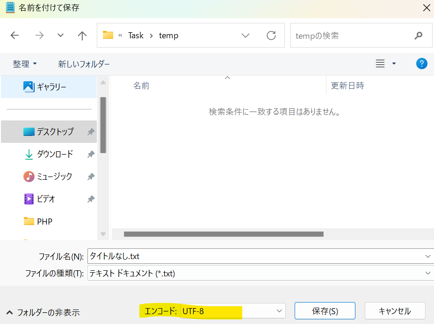
Task: Navigate to Task in the breadcrumb
Action: 136,35
